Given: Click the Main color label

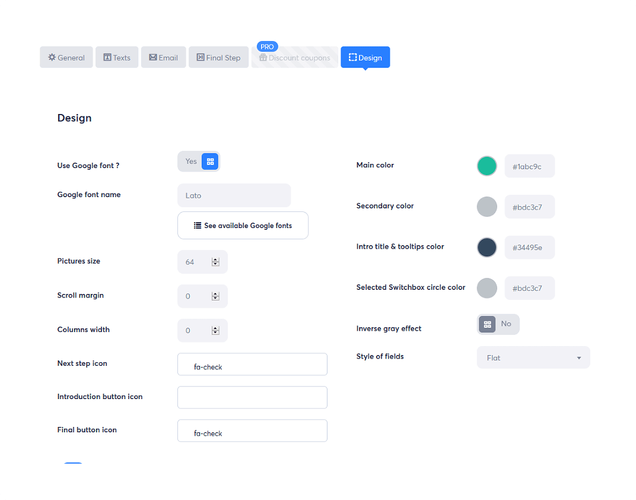Looking at the screenshot, I should pyautogui.click(x=375, y=164).
